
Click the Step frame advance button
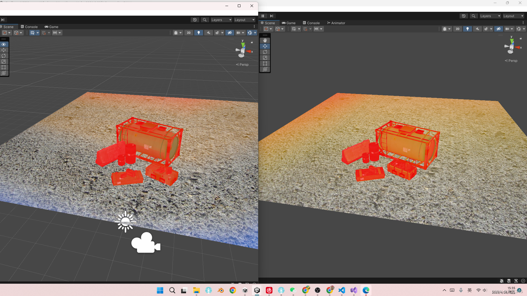click(x=272, y=16)
